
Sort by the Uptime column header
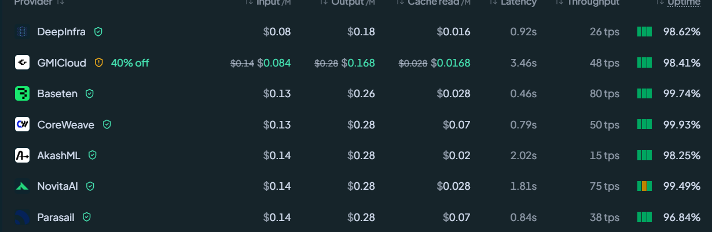pos(678,3)
